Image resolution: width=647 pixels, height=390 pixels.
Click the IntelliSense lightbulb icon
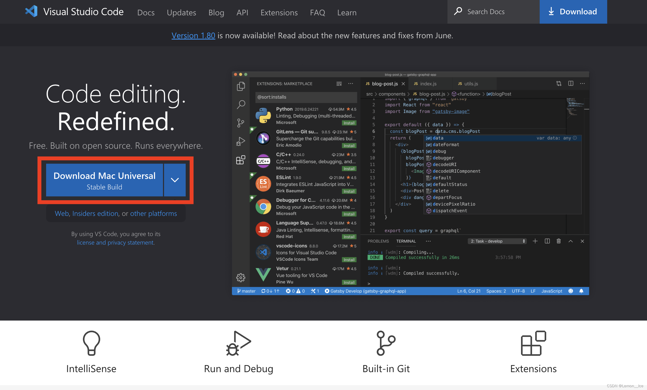coord(91,343)
